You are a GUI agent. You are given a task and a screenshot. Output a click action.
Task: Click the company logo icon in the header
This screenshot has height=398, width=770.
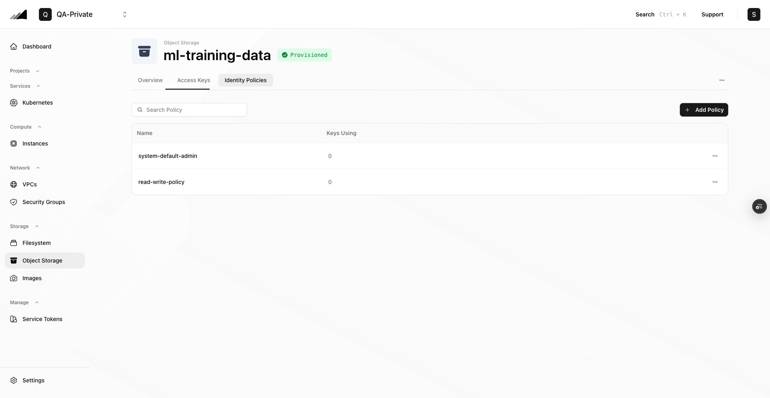(x=18, y=14)
